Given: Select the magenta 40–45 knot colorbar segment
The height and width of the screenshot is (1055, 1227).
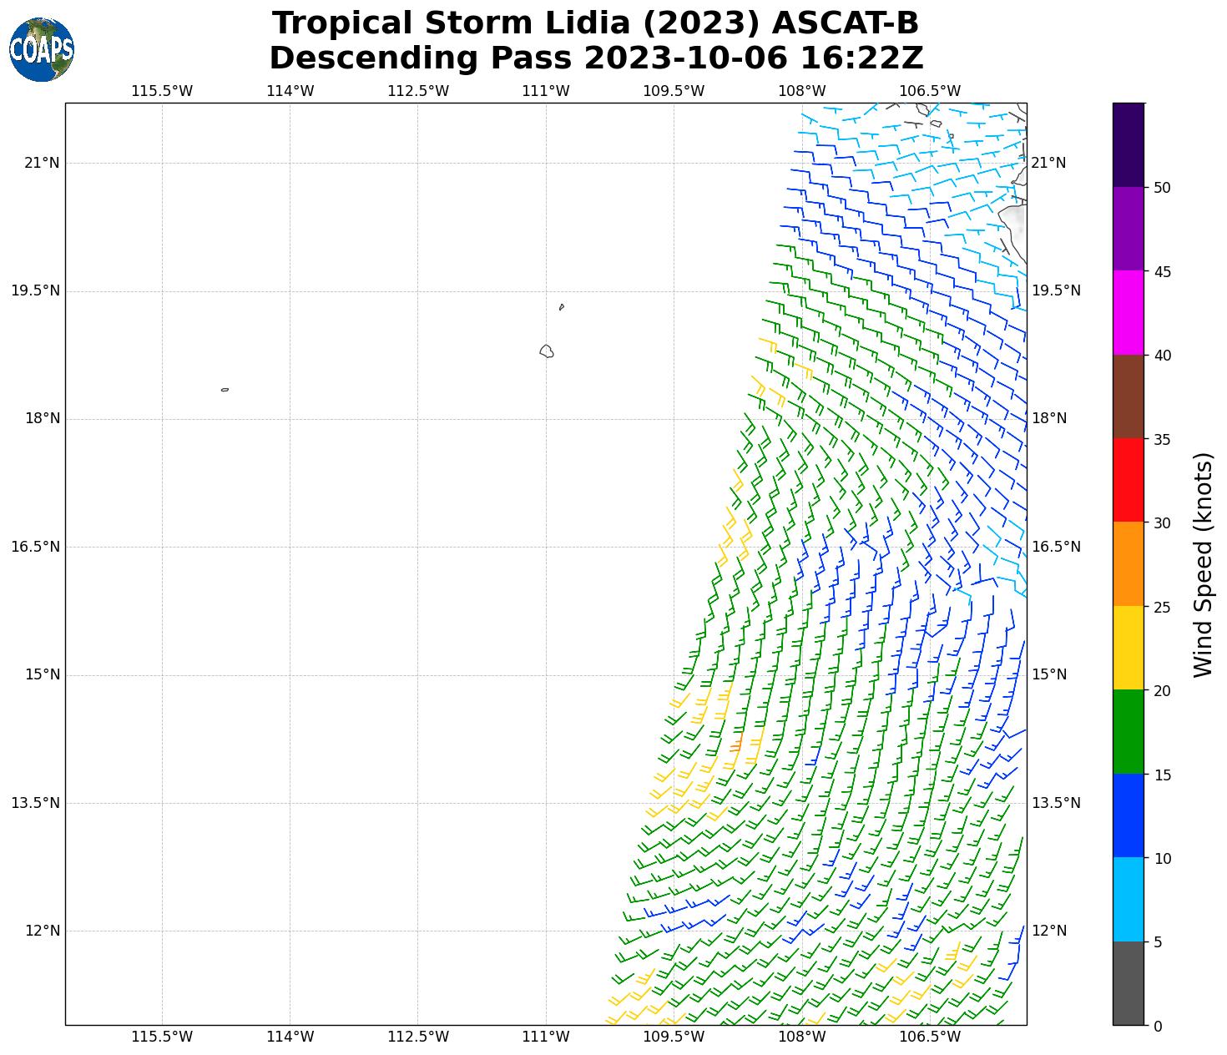Looking at the screenshot, I should pos(1129,312).
